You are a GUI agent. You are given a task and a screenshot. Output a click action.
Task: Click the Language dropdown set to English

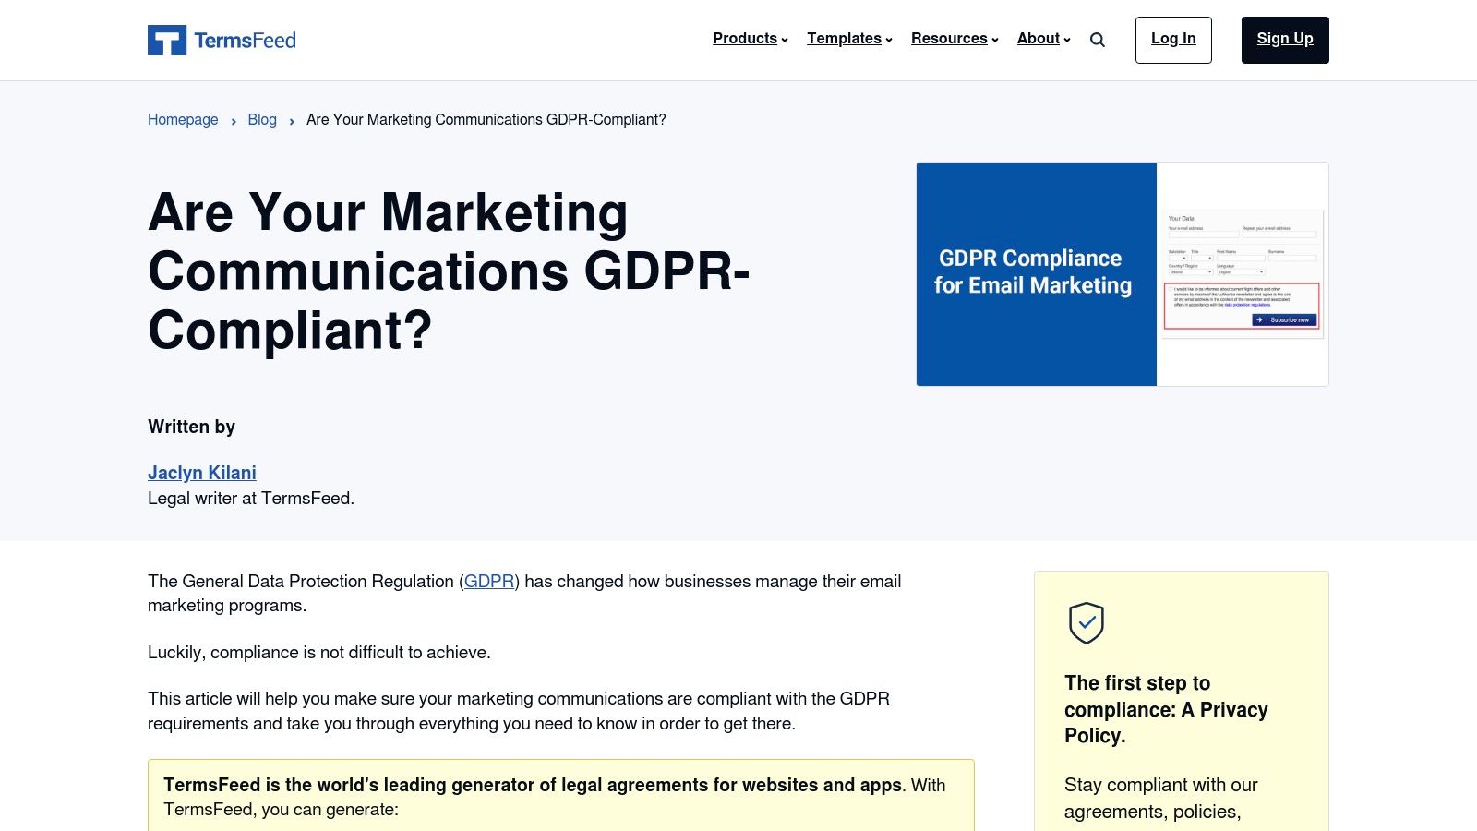coord(1240,271)
